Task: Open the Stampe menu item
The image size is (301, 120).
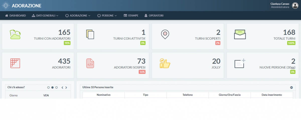Action: click(x=131, y=15)
